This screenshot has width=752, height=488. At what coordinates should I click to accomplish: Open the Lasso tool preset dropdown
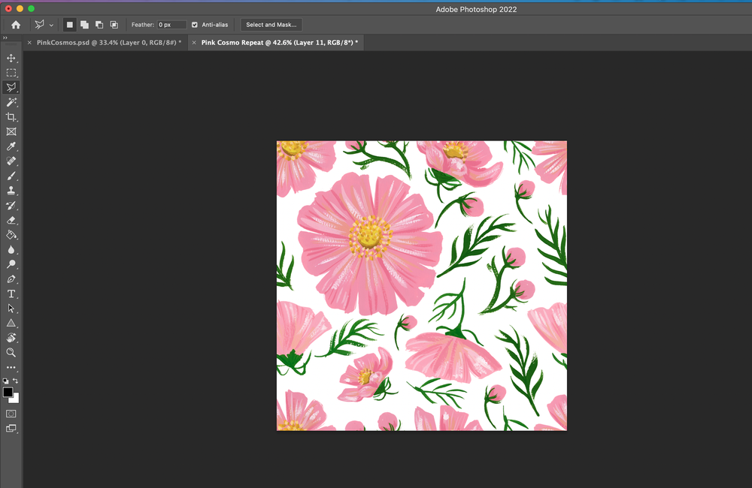click(51, 24)
